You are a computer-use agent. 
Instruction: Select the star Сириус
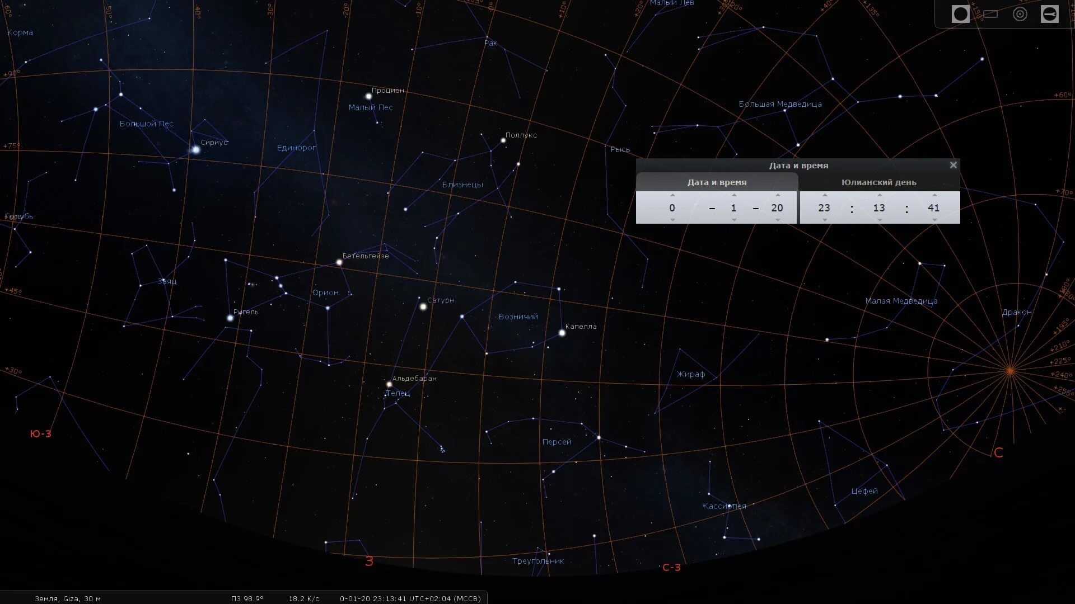click(x=195, y=150)
